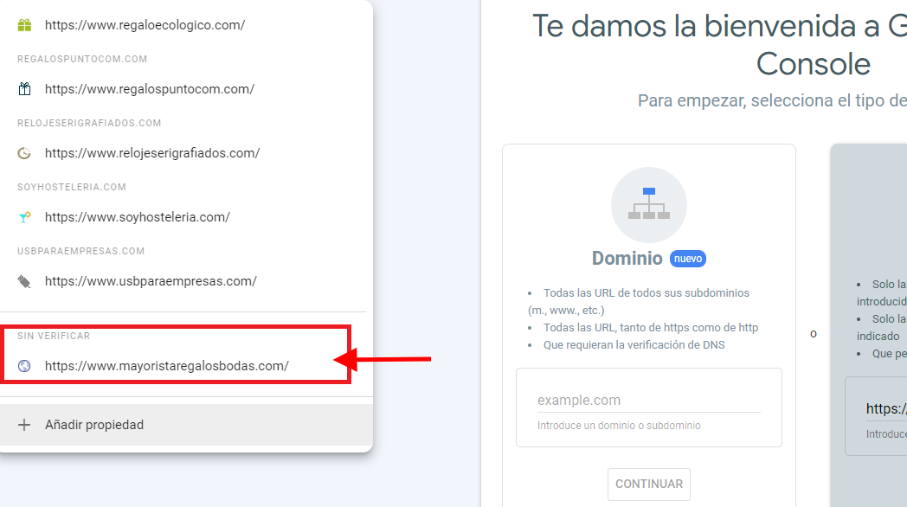Click the blue nuevo badge
Viewport: 907px width, 507px height.
coord(688,259)
